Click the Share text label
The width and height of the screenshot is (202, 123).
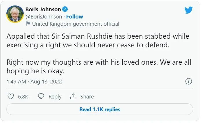pyautogui.click(x=87, y=97)
